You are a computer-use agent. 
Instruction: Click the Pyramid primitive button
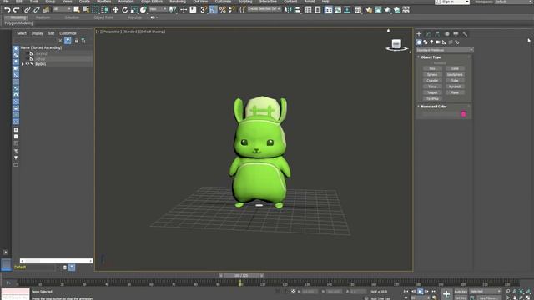pyautogui.click(x=455, y=87)
